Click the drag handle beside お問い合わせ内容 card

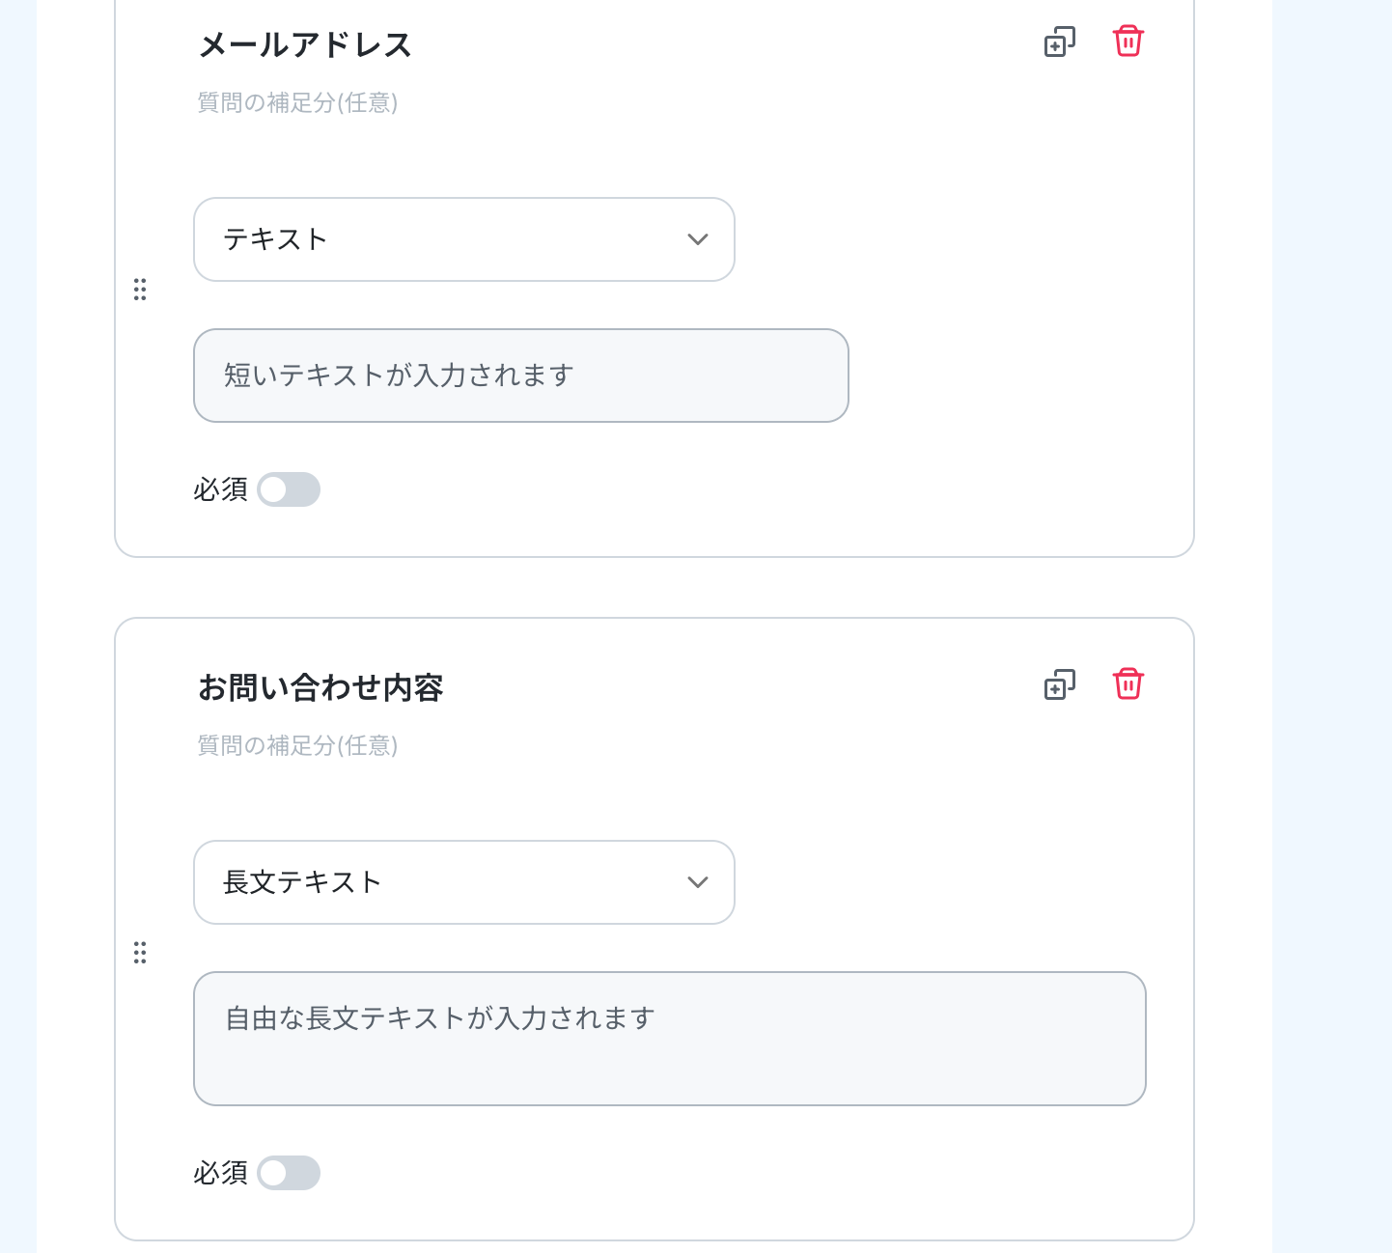(x=140, y=953)
